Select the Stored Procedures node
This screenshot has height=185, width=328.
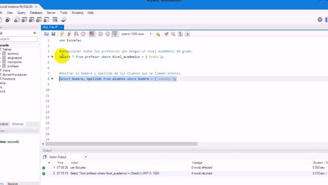[x=14, y=75]
